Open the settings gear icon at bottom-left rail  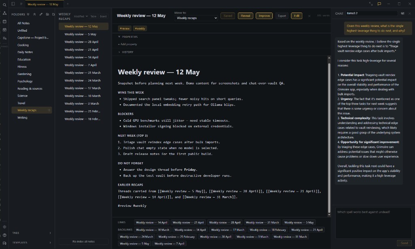4,227
